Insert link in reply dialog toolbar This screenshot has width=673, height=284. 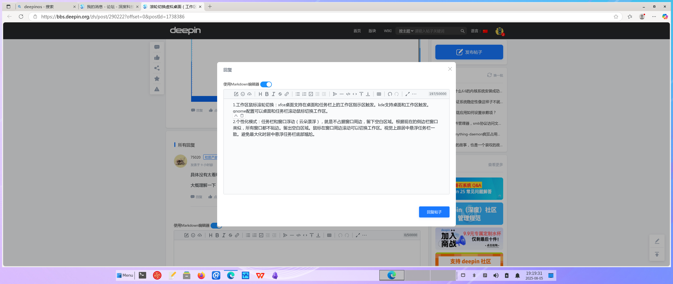pos(287,94)
